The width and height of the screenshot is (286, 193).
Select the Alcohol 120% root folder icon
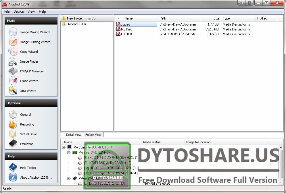click(x=64, y=24)
